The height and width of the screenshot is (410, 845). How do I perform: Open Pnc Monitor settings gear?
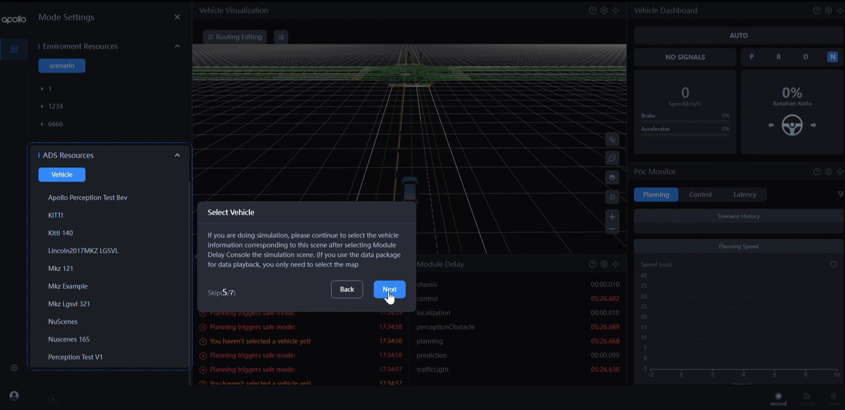pos(829,172)
